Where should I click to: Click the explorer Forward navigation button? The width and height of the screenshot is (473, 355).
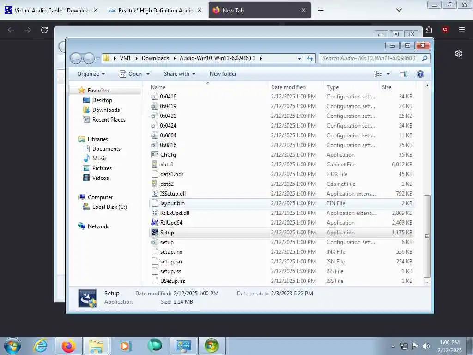point(89,58)
